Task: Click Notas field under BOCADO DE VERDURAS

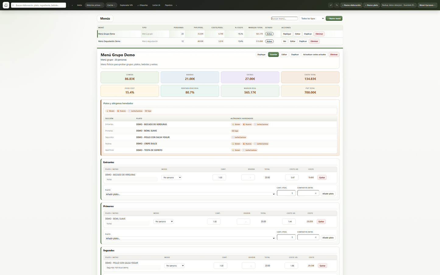Action: point(132,180)
